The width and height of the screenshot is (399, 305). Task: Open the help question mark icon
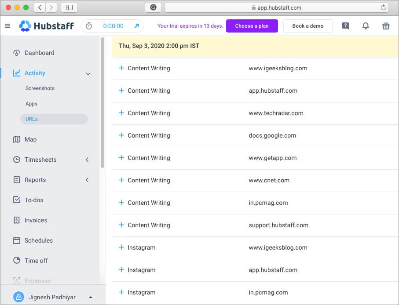[345, 25]
